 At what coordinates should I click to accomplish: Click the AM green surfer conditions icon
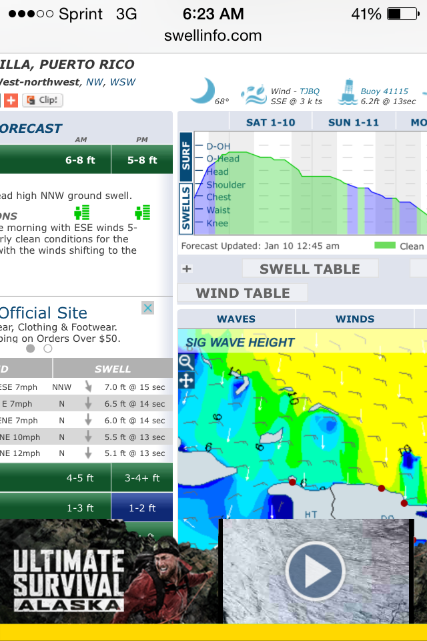click(x=81, y=212)
